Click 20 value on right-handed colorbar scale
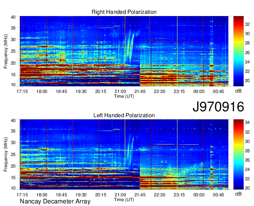Screen dimensions: 254x206 pyautogui.click(x=247, y=81)
